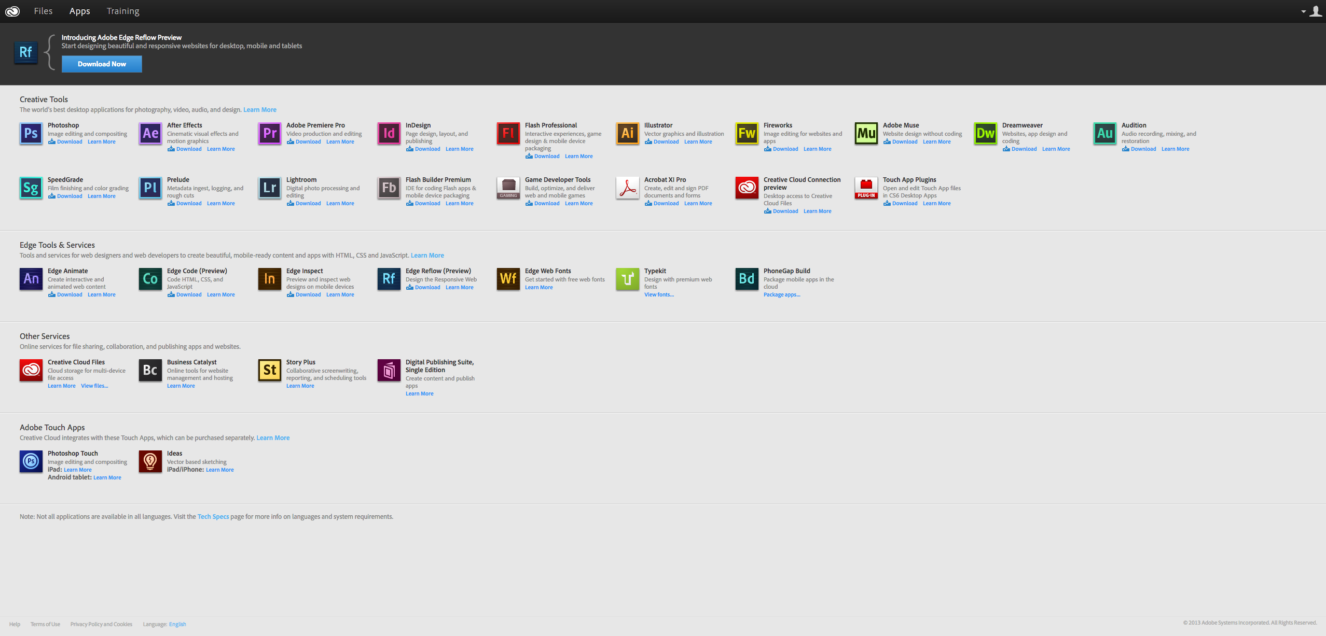The height and width of the screenshot is (636, 1326).
Task: Open the Terms of Use footer link
Action: (45, 625)
